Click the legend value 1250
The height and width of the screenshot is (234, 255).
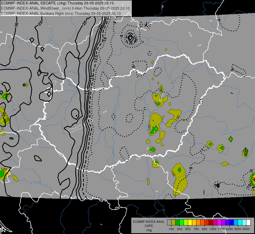(x=213, y=229)
